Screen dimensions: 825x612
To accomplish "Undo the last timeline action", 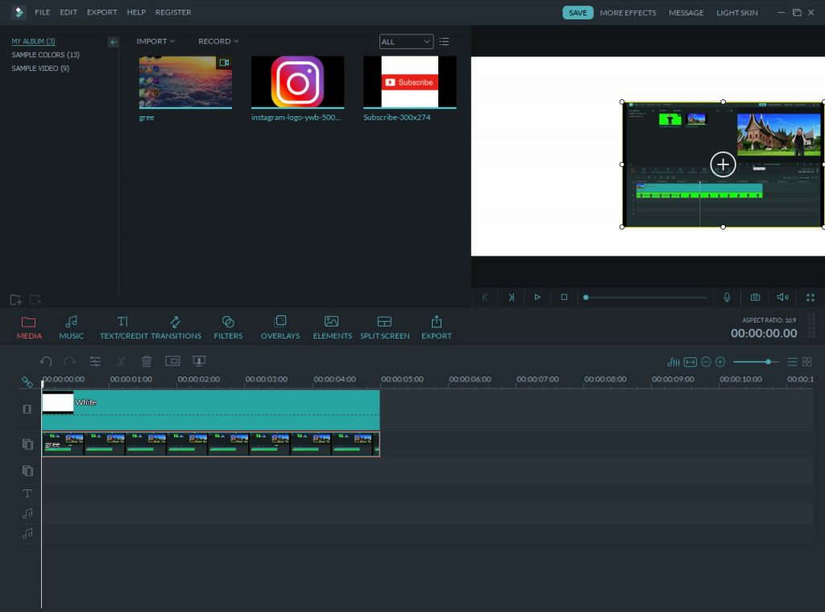I will pos(46,361).
